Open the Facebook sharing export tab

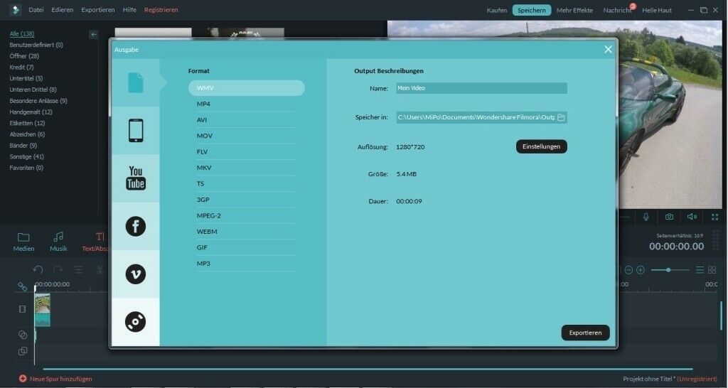coord(136,227)
